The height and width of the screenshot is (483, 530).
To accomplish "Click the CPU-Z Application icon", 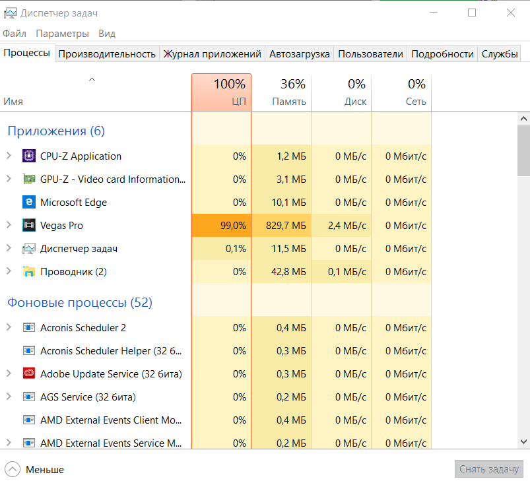I will click(x=29, y=156).
